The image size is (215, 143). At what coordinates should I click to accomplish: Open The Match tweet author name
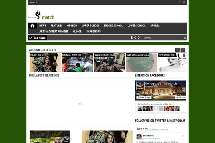point(148,135)
